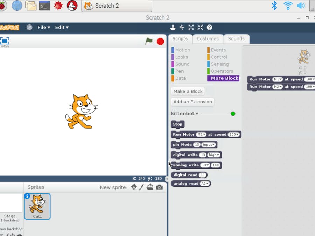Click the Add an Extension button
The image size is (315, 236).
tap(192, 102)
